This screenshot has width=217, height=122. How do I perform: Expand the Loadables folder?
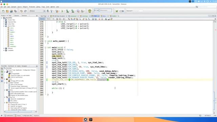[4, 50]
